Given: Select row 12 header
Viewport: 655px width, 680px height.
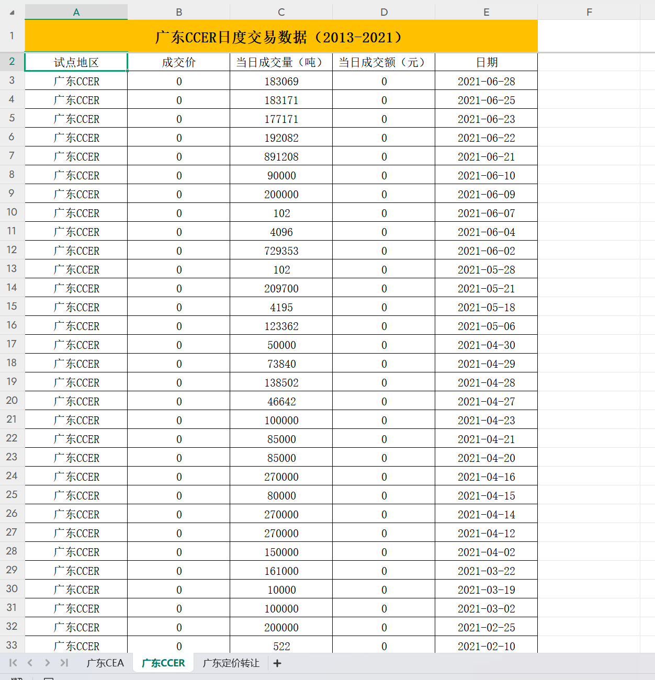Looking at the screenshot, I should tap(12, 250).
